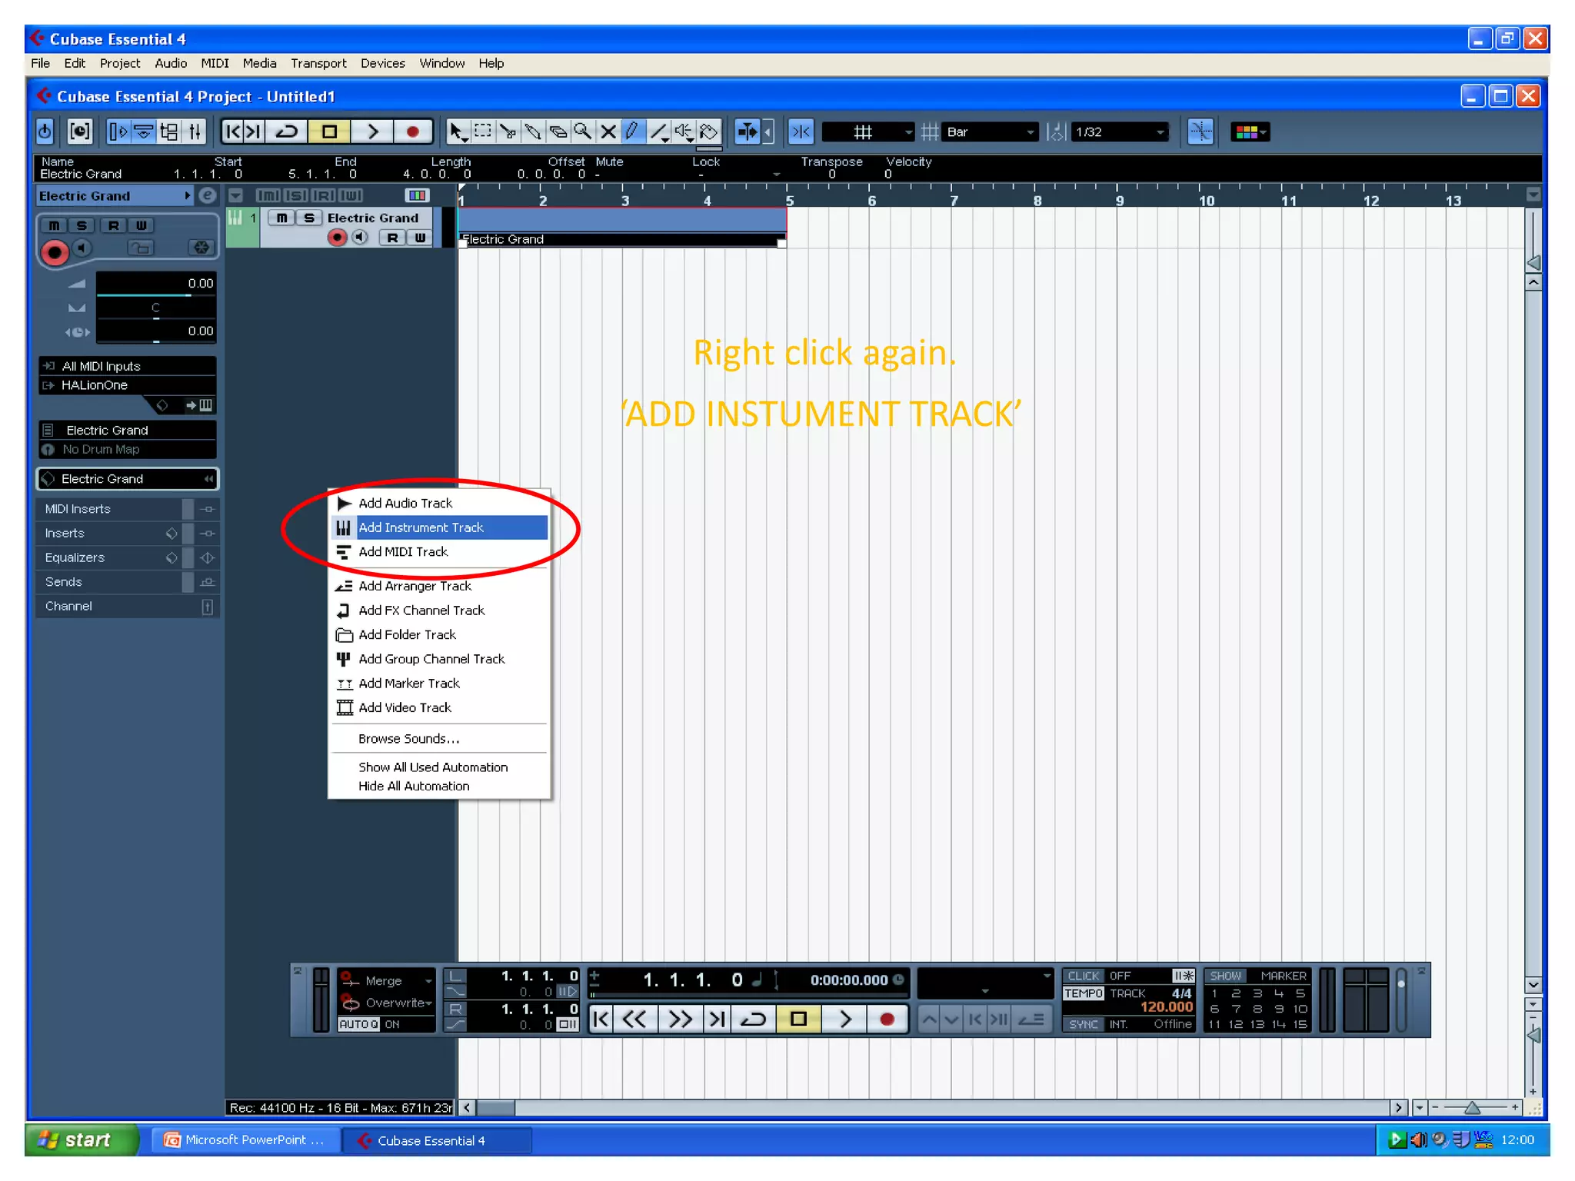Image resolution: width=1575 pixels, height=1181 pixels.
Task: Toggle Constrain Delay Compensation power button
Action: [x=45, y=132]
